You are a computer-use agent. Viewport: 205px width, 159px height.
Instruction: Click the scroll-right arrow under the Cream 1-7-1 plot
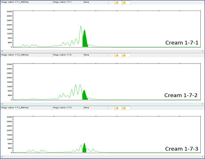[203, 51]
